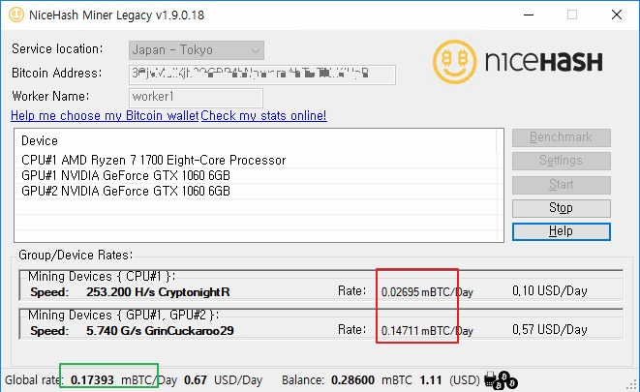Click the window resize grip corner
Viewport: 640px width, 392px height.
coord(632,384)
